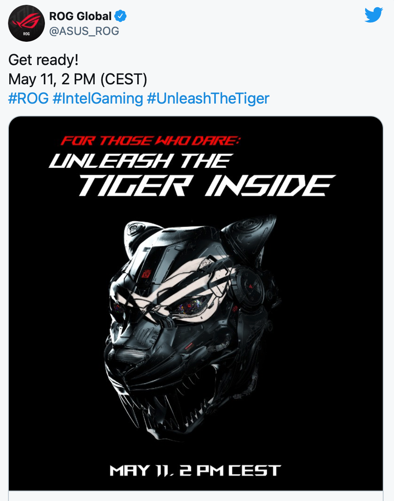Open the @ASUS_ROG handle link

[84, 31]
